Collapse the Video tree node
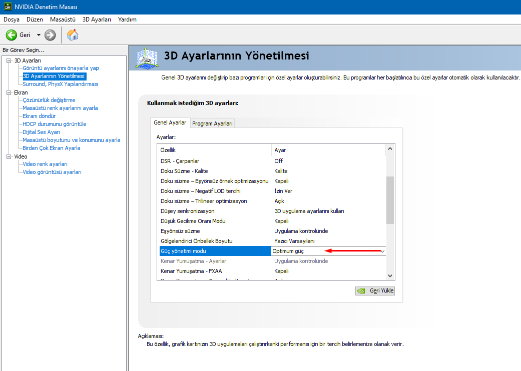521x371 pixels. pos(9,156)
